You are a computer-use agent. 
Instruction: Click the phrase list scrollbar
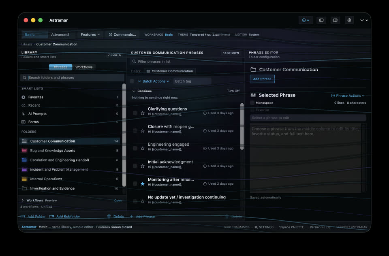click(242, 126)
